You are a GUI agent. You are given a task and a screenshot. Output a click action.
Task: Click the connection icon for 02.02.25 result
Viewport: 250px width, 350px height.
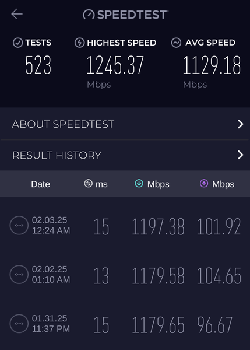[x=19, y=274]
